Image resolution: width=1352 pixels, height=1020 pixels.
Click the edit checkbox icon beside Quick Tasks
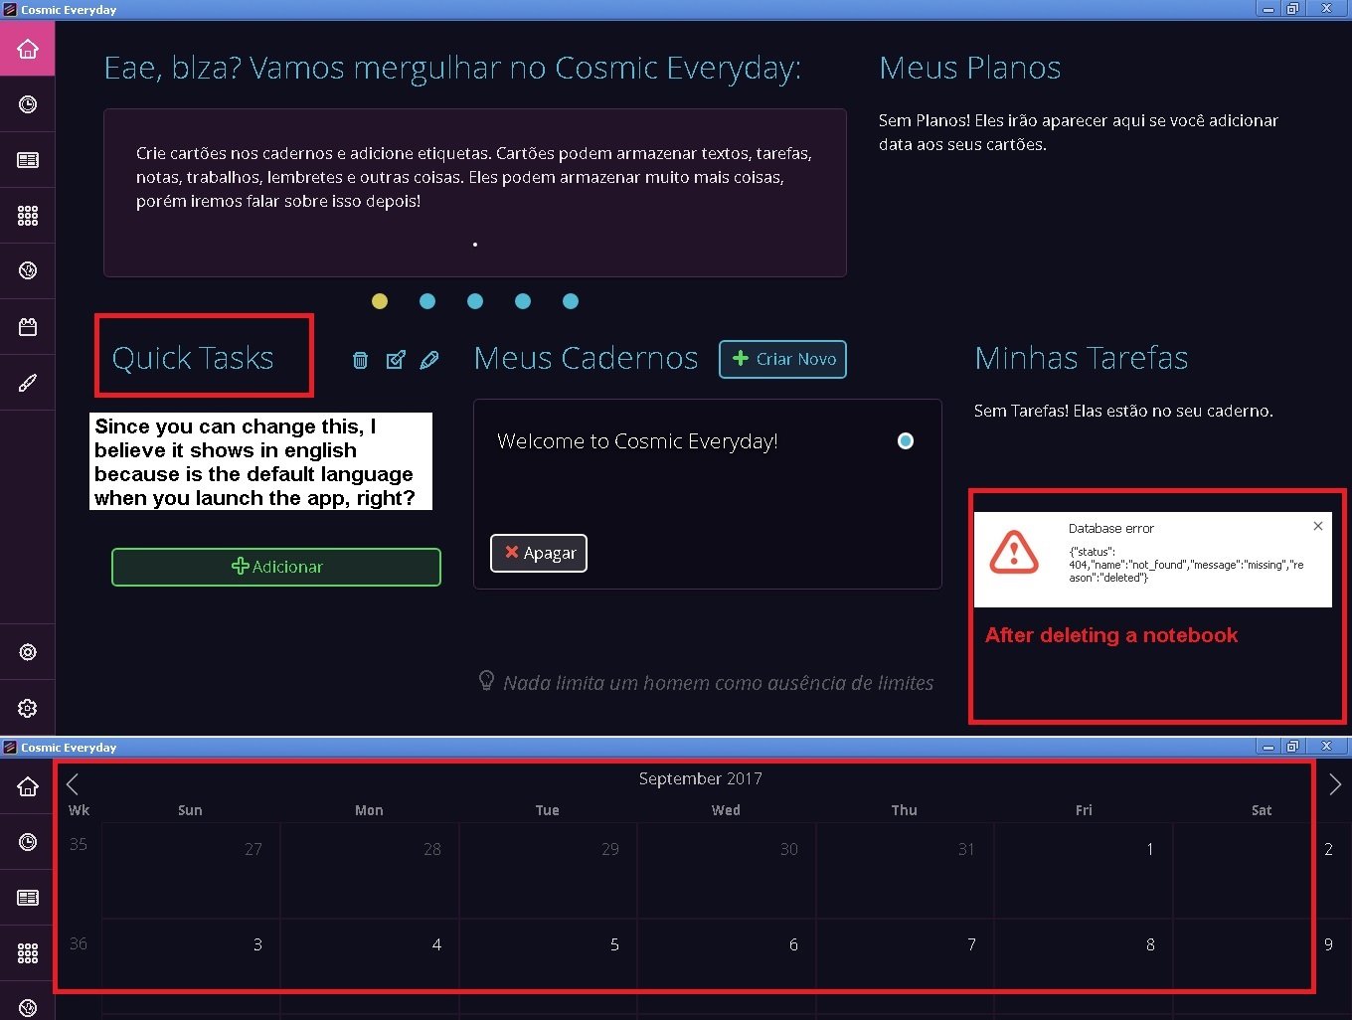tap(396, 360)
